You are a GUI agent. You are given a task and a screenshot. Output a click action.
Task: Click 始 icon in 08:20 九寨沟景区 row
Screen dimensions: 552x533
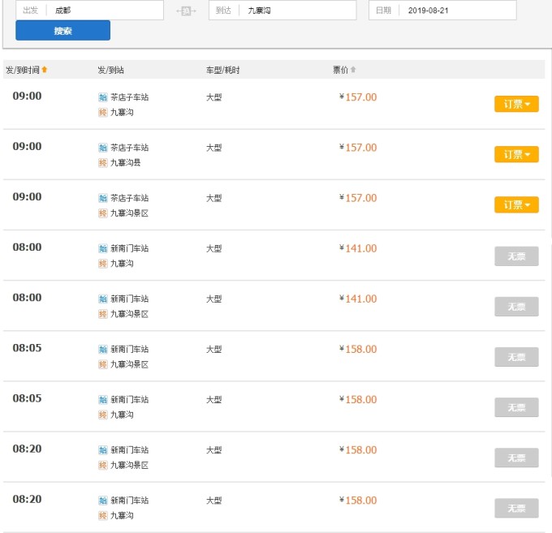[x=103, y=449]
